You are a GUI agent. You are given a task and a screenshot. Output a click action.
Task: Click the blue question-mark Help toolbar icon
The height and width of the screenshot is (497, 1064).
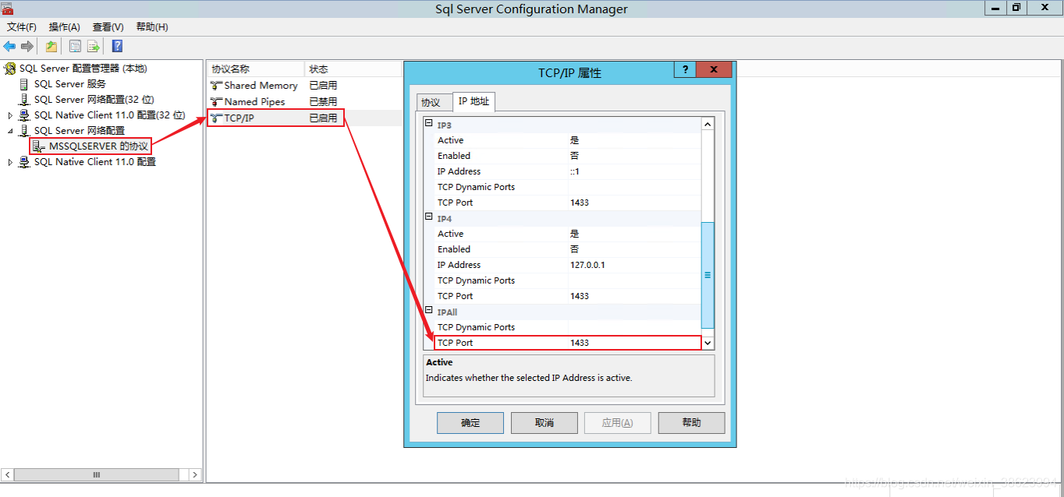(117, 46)
